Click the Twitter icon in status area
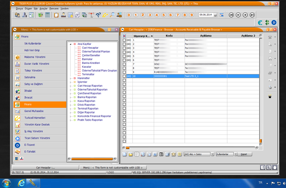Screen dimensions: 286x188 269,167
